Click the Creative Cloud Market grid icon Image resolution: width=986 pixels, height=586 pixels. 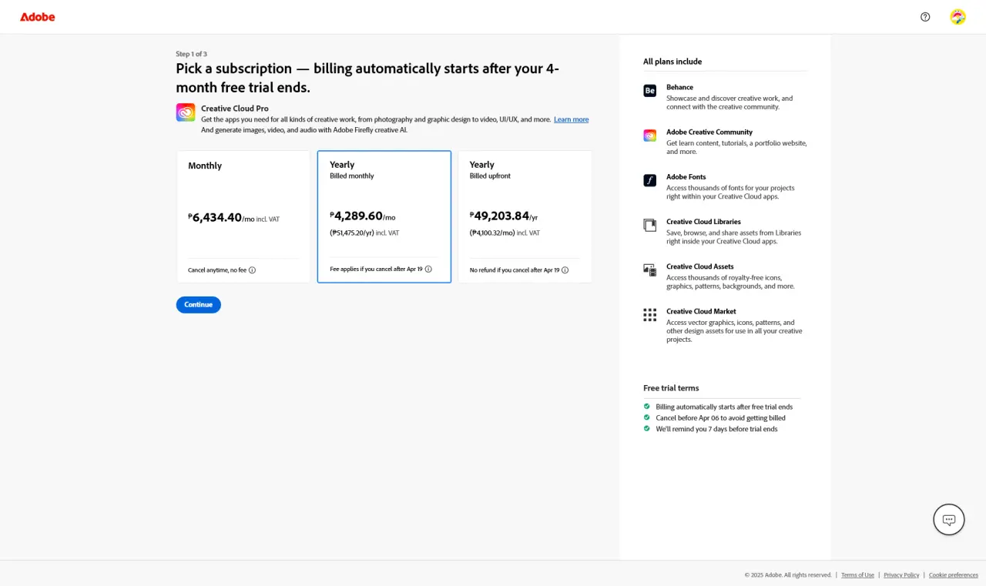coord(650,314)
